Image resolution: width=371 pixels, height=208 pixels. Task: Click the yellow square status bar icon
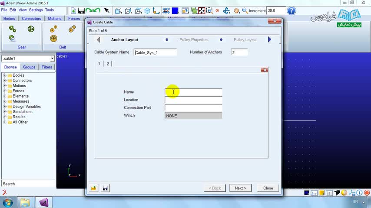[321, 193]
